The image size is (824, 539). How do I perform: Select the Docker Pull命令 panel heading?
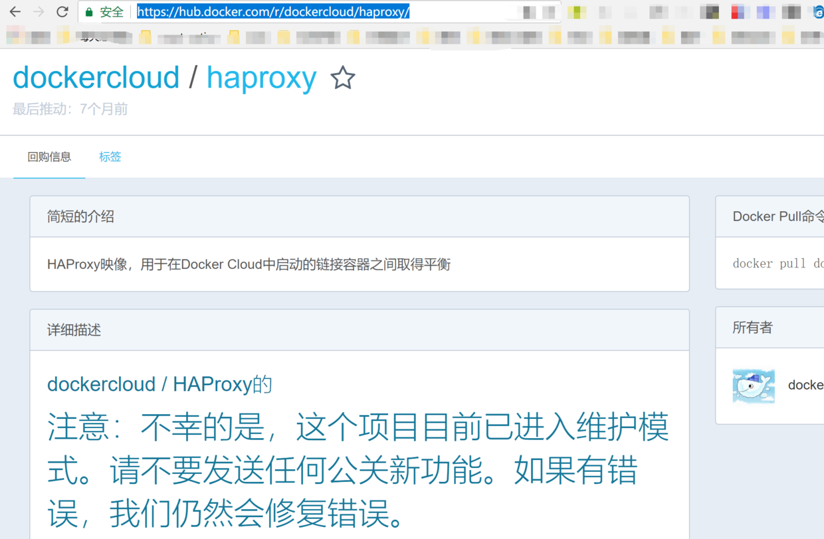point(778,216)
